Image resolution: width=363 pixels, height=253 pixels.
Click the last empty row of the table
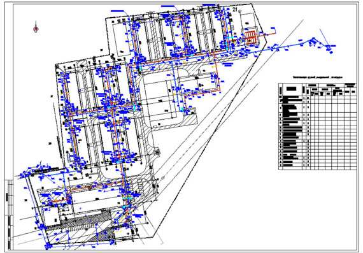(317, 168)
